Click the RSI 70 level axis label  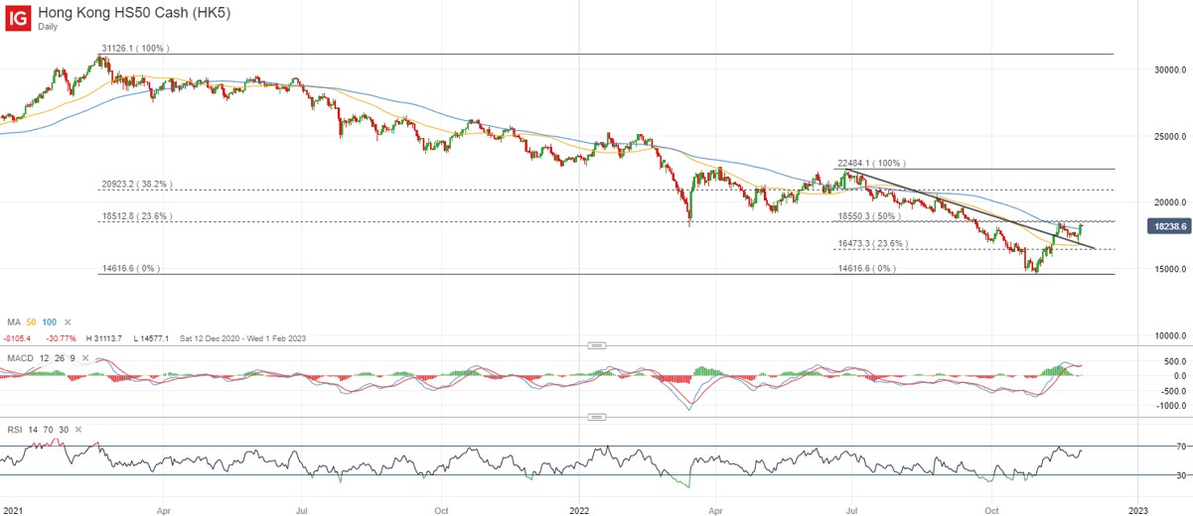1181,446
